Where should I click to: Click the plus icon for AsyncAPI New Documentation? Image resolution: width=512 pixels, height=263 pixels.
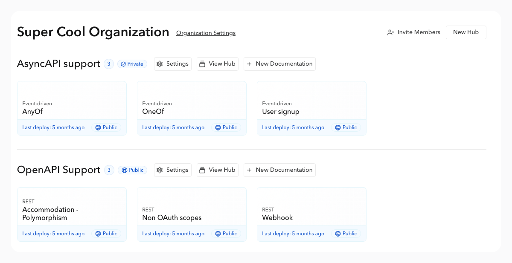click(x=249, y=64)
